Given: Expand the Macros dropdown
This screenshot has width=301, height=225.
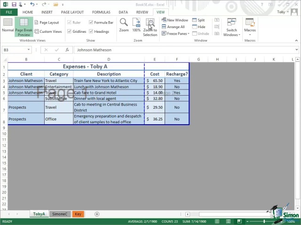Looking at the screenshot, I should [x=250, y=27].
